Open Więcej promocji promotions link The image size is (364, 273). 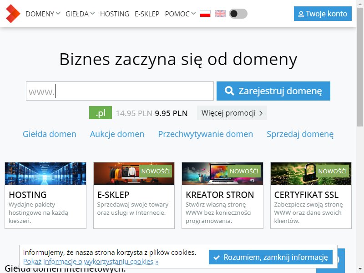[x=232, y=113]
